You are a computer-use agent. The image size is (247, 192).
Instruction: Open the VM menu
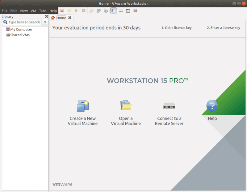[33, 11]
